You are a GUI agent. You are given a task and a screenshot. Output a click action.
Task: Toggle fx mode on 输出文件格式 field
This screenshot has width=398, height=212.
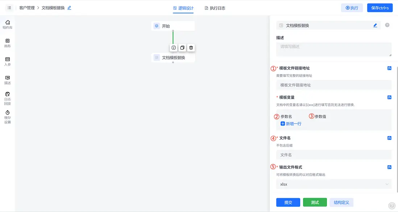pos(389,167)
